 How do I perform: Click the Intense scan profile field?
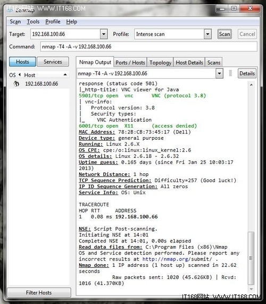[x=169, y=34]
